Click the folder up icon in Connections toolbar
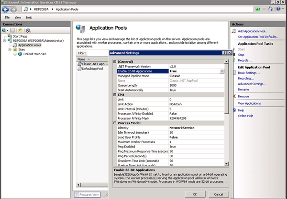This screenshot has width=287, height=199. 20,30
